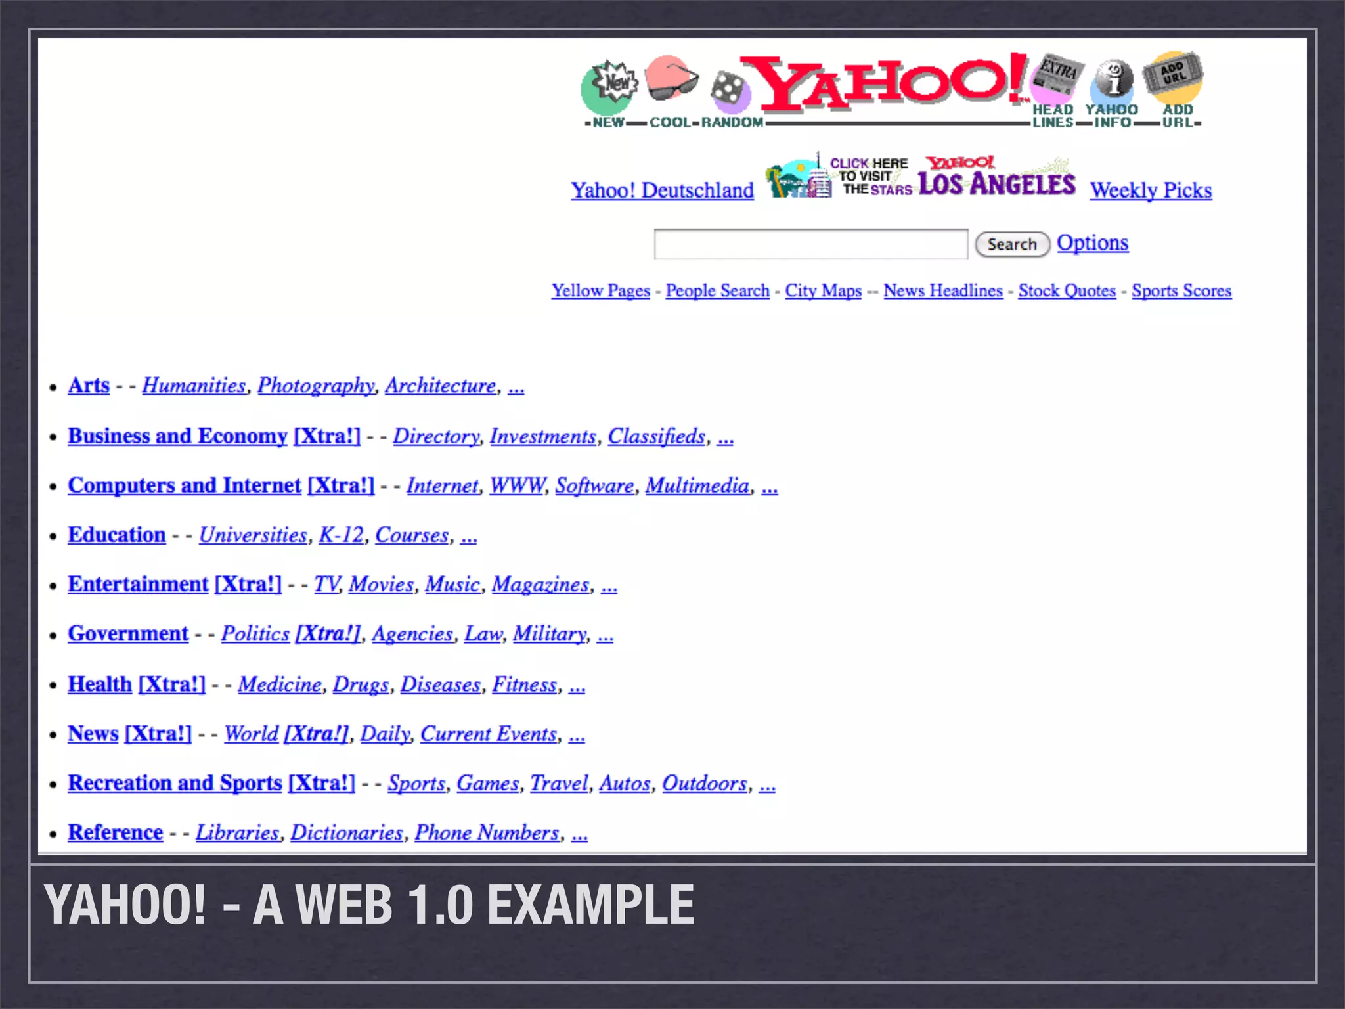
Task: Open Courses subcategory
Action: point(412,535)
